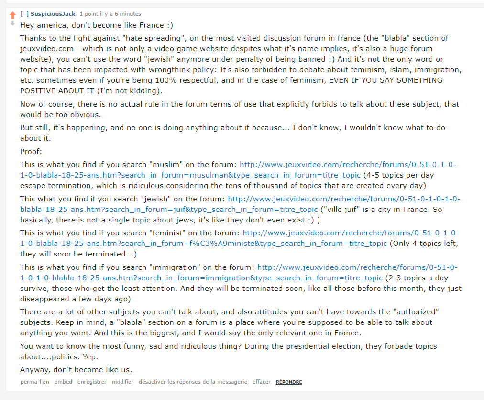
Task: Open the perma-lien for this comment
Action: pos(34,382)
